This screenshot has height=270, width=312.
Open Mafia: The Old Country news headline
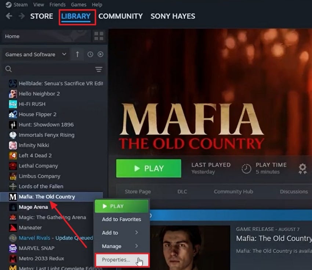coord(274,238)
